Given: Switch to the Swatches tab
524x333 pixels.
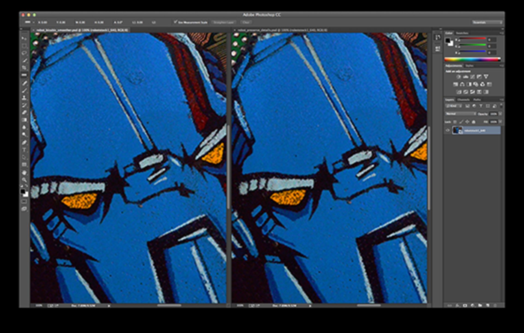Looking at the screenshot, I should 462,33.
